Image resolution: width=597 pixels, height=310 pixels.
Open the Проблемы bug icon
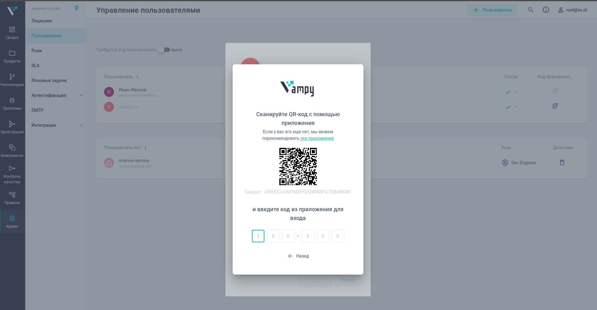tap(12, 101)
